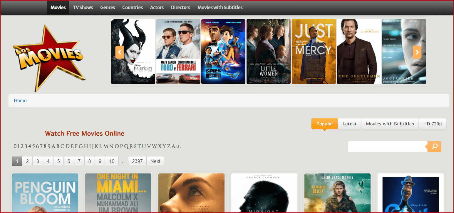Click ALL in the alphabet filter
Screen dimensions: 454x213
point(176,146)
